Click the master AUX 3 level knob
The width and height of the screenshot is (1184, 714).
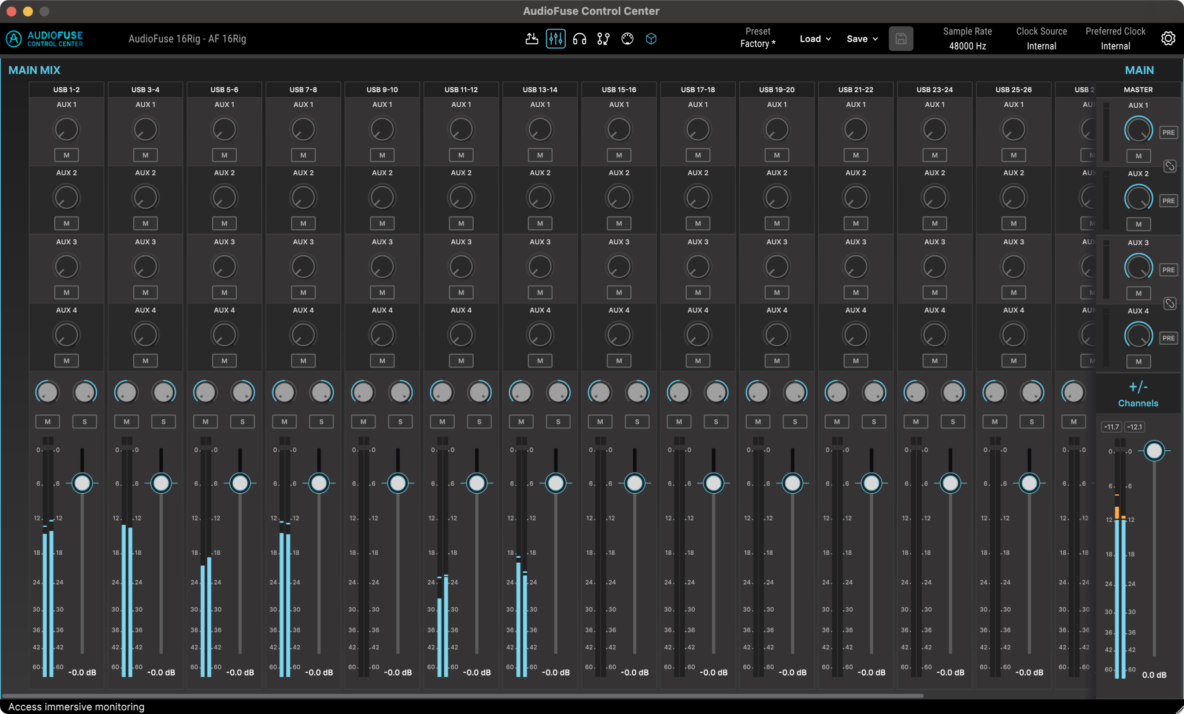(1138, 267)
